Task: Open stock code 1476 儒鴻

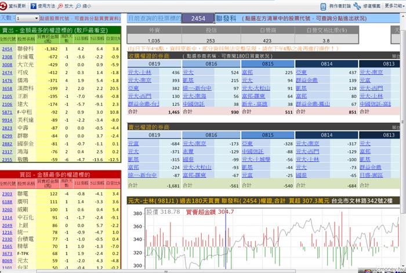Action: tap(7, 81)
